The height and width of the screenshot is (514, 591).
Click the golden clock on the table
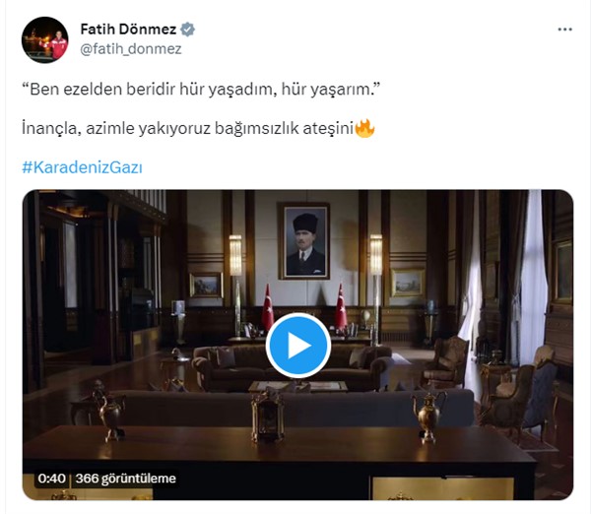267,416
